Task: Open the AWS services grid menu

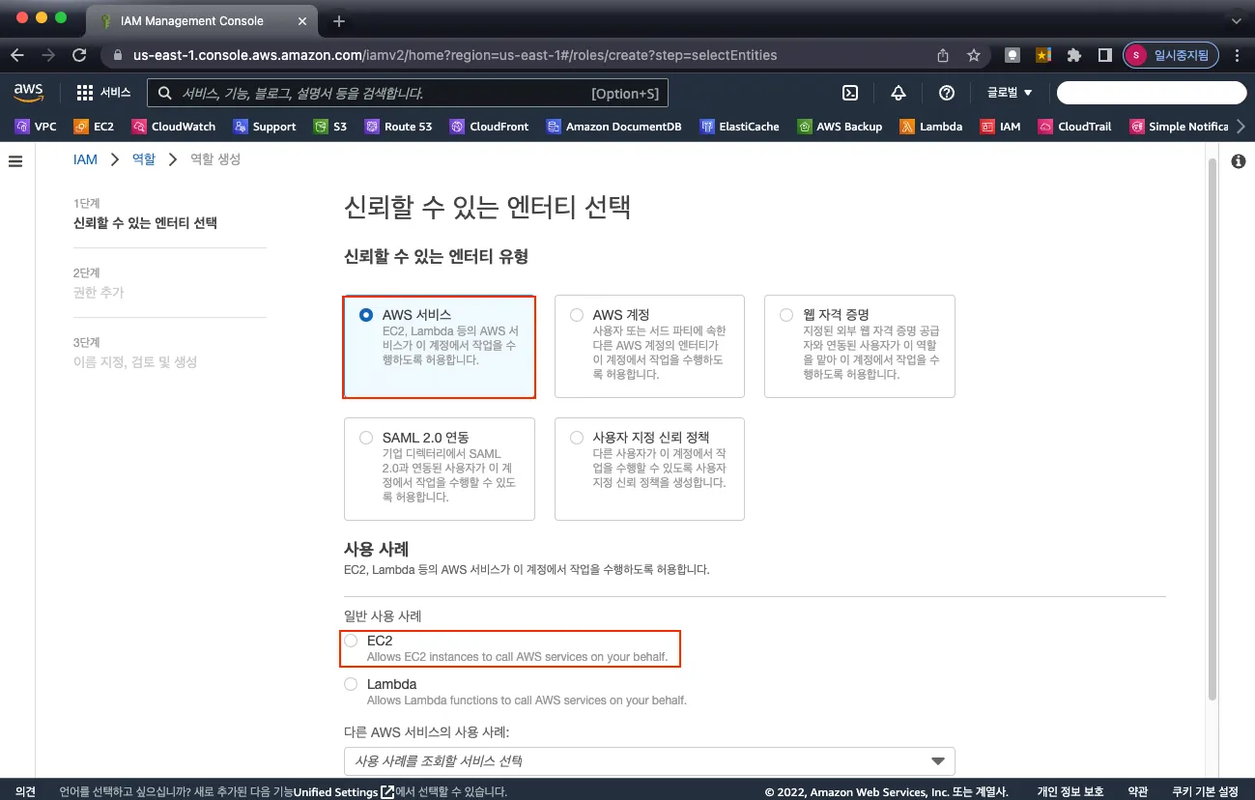Action: tap(85, 93)
